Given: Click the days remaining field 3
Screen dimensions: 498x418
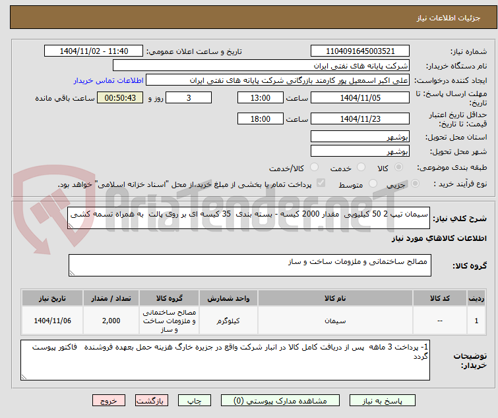Looking at the screenshot, I should click(x=189, y=97).
